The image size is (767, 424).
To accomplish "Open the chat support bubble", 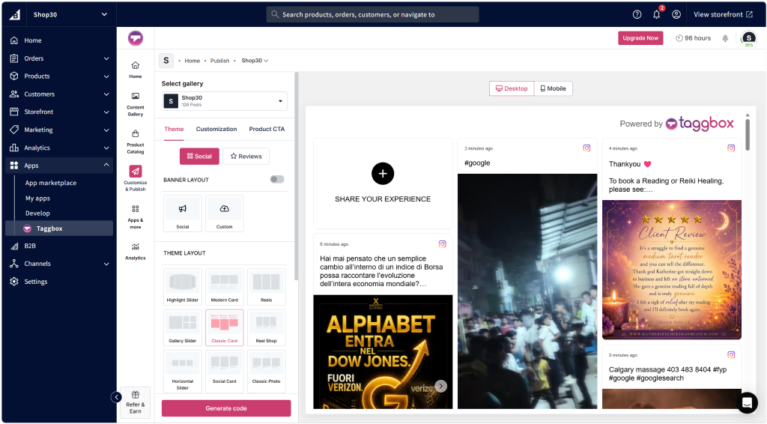I will [x=747, y=402].
